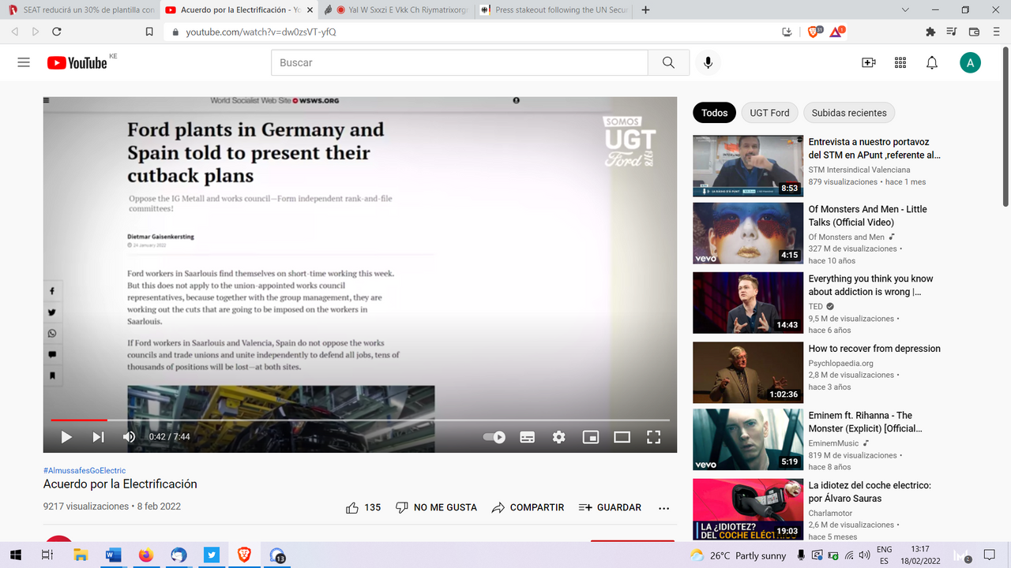Open the YouTube apps grid
Viewport: 1011px width, 568px height.
(x=900, y=63)
